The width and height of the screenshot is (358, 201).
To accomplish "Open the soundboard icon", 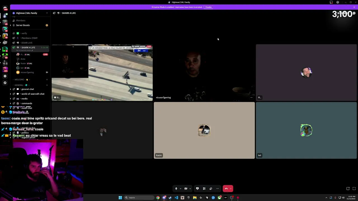I will click(x=211, y=189).
